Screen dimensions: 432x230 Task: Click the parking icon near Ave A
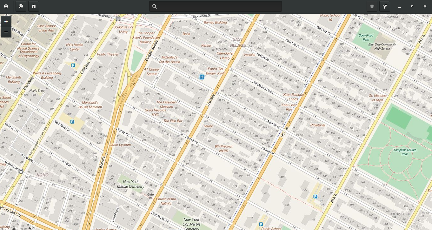(x=315, y=197)
